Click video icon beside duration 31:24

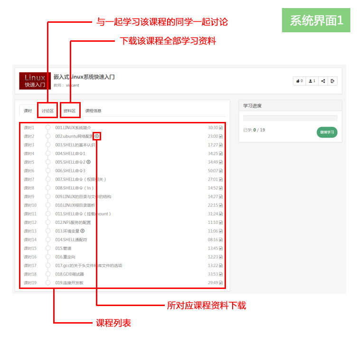(x=221, y=214)
